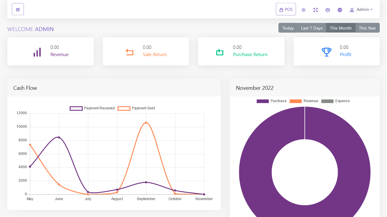Click the November 2022 panel title
The width and height of the screenshot is (387, 217).
point(255,88)
